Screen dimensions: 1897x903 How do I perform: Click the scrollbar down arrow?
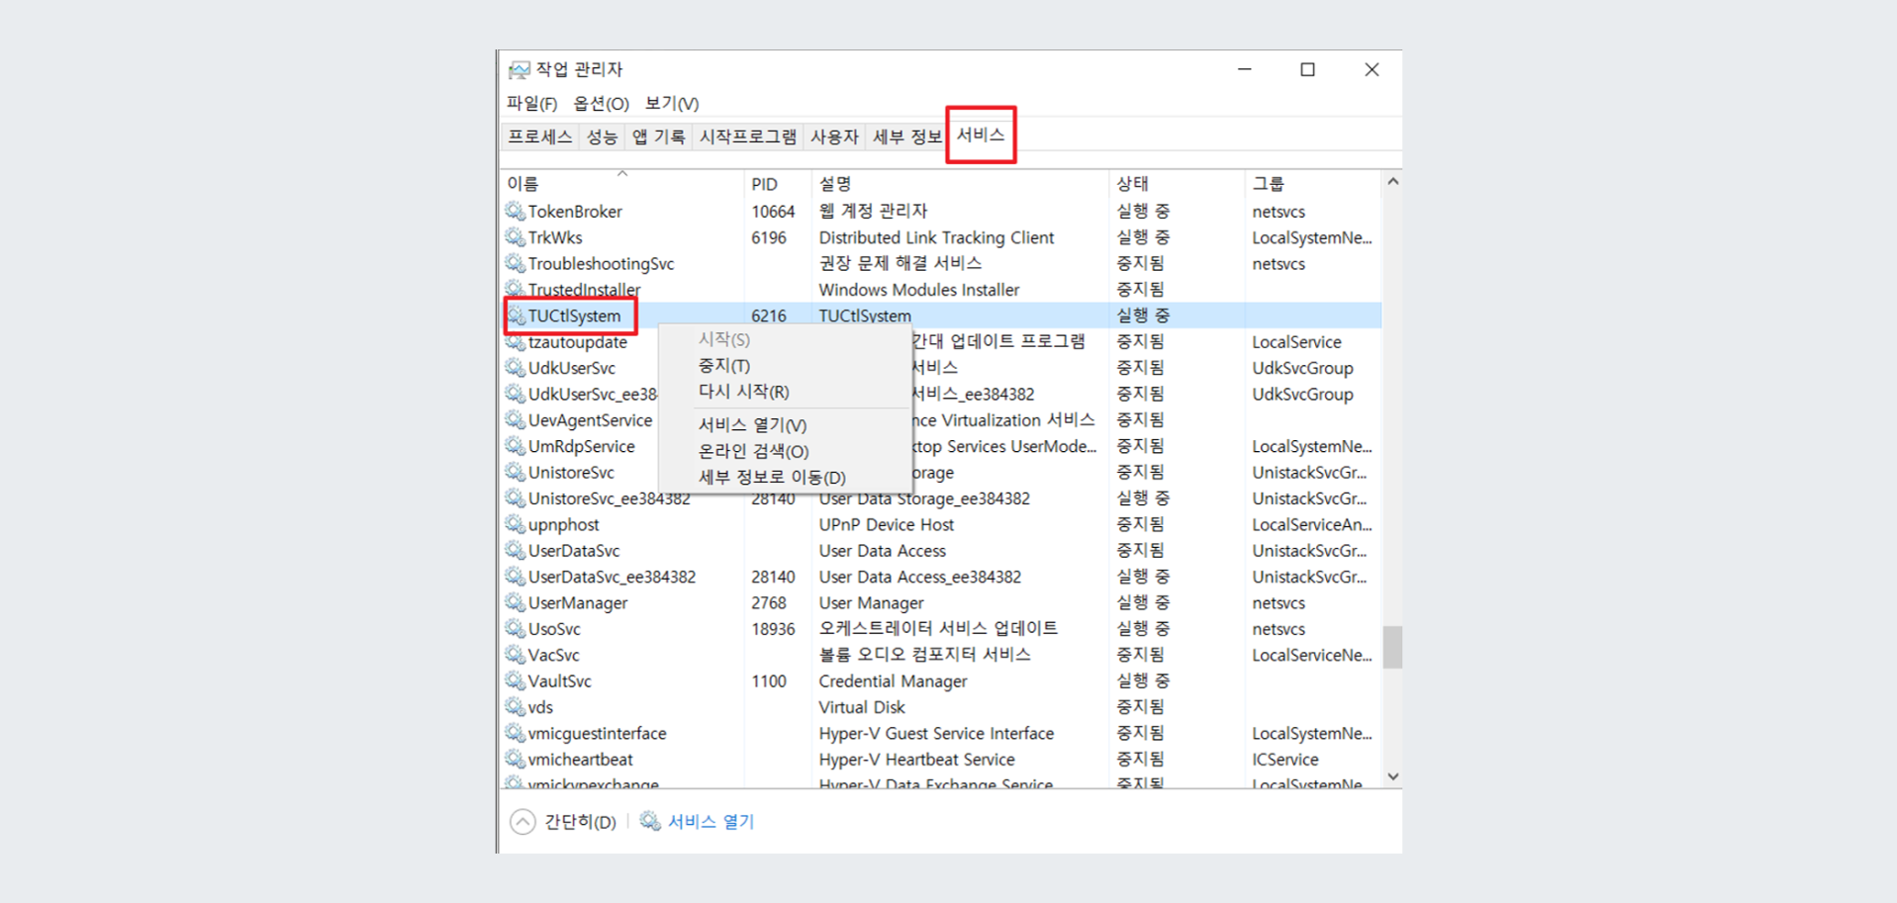point(1392,776)
